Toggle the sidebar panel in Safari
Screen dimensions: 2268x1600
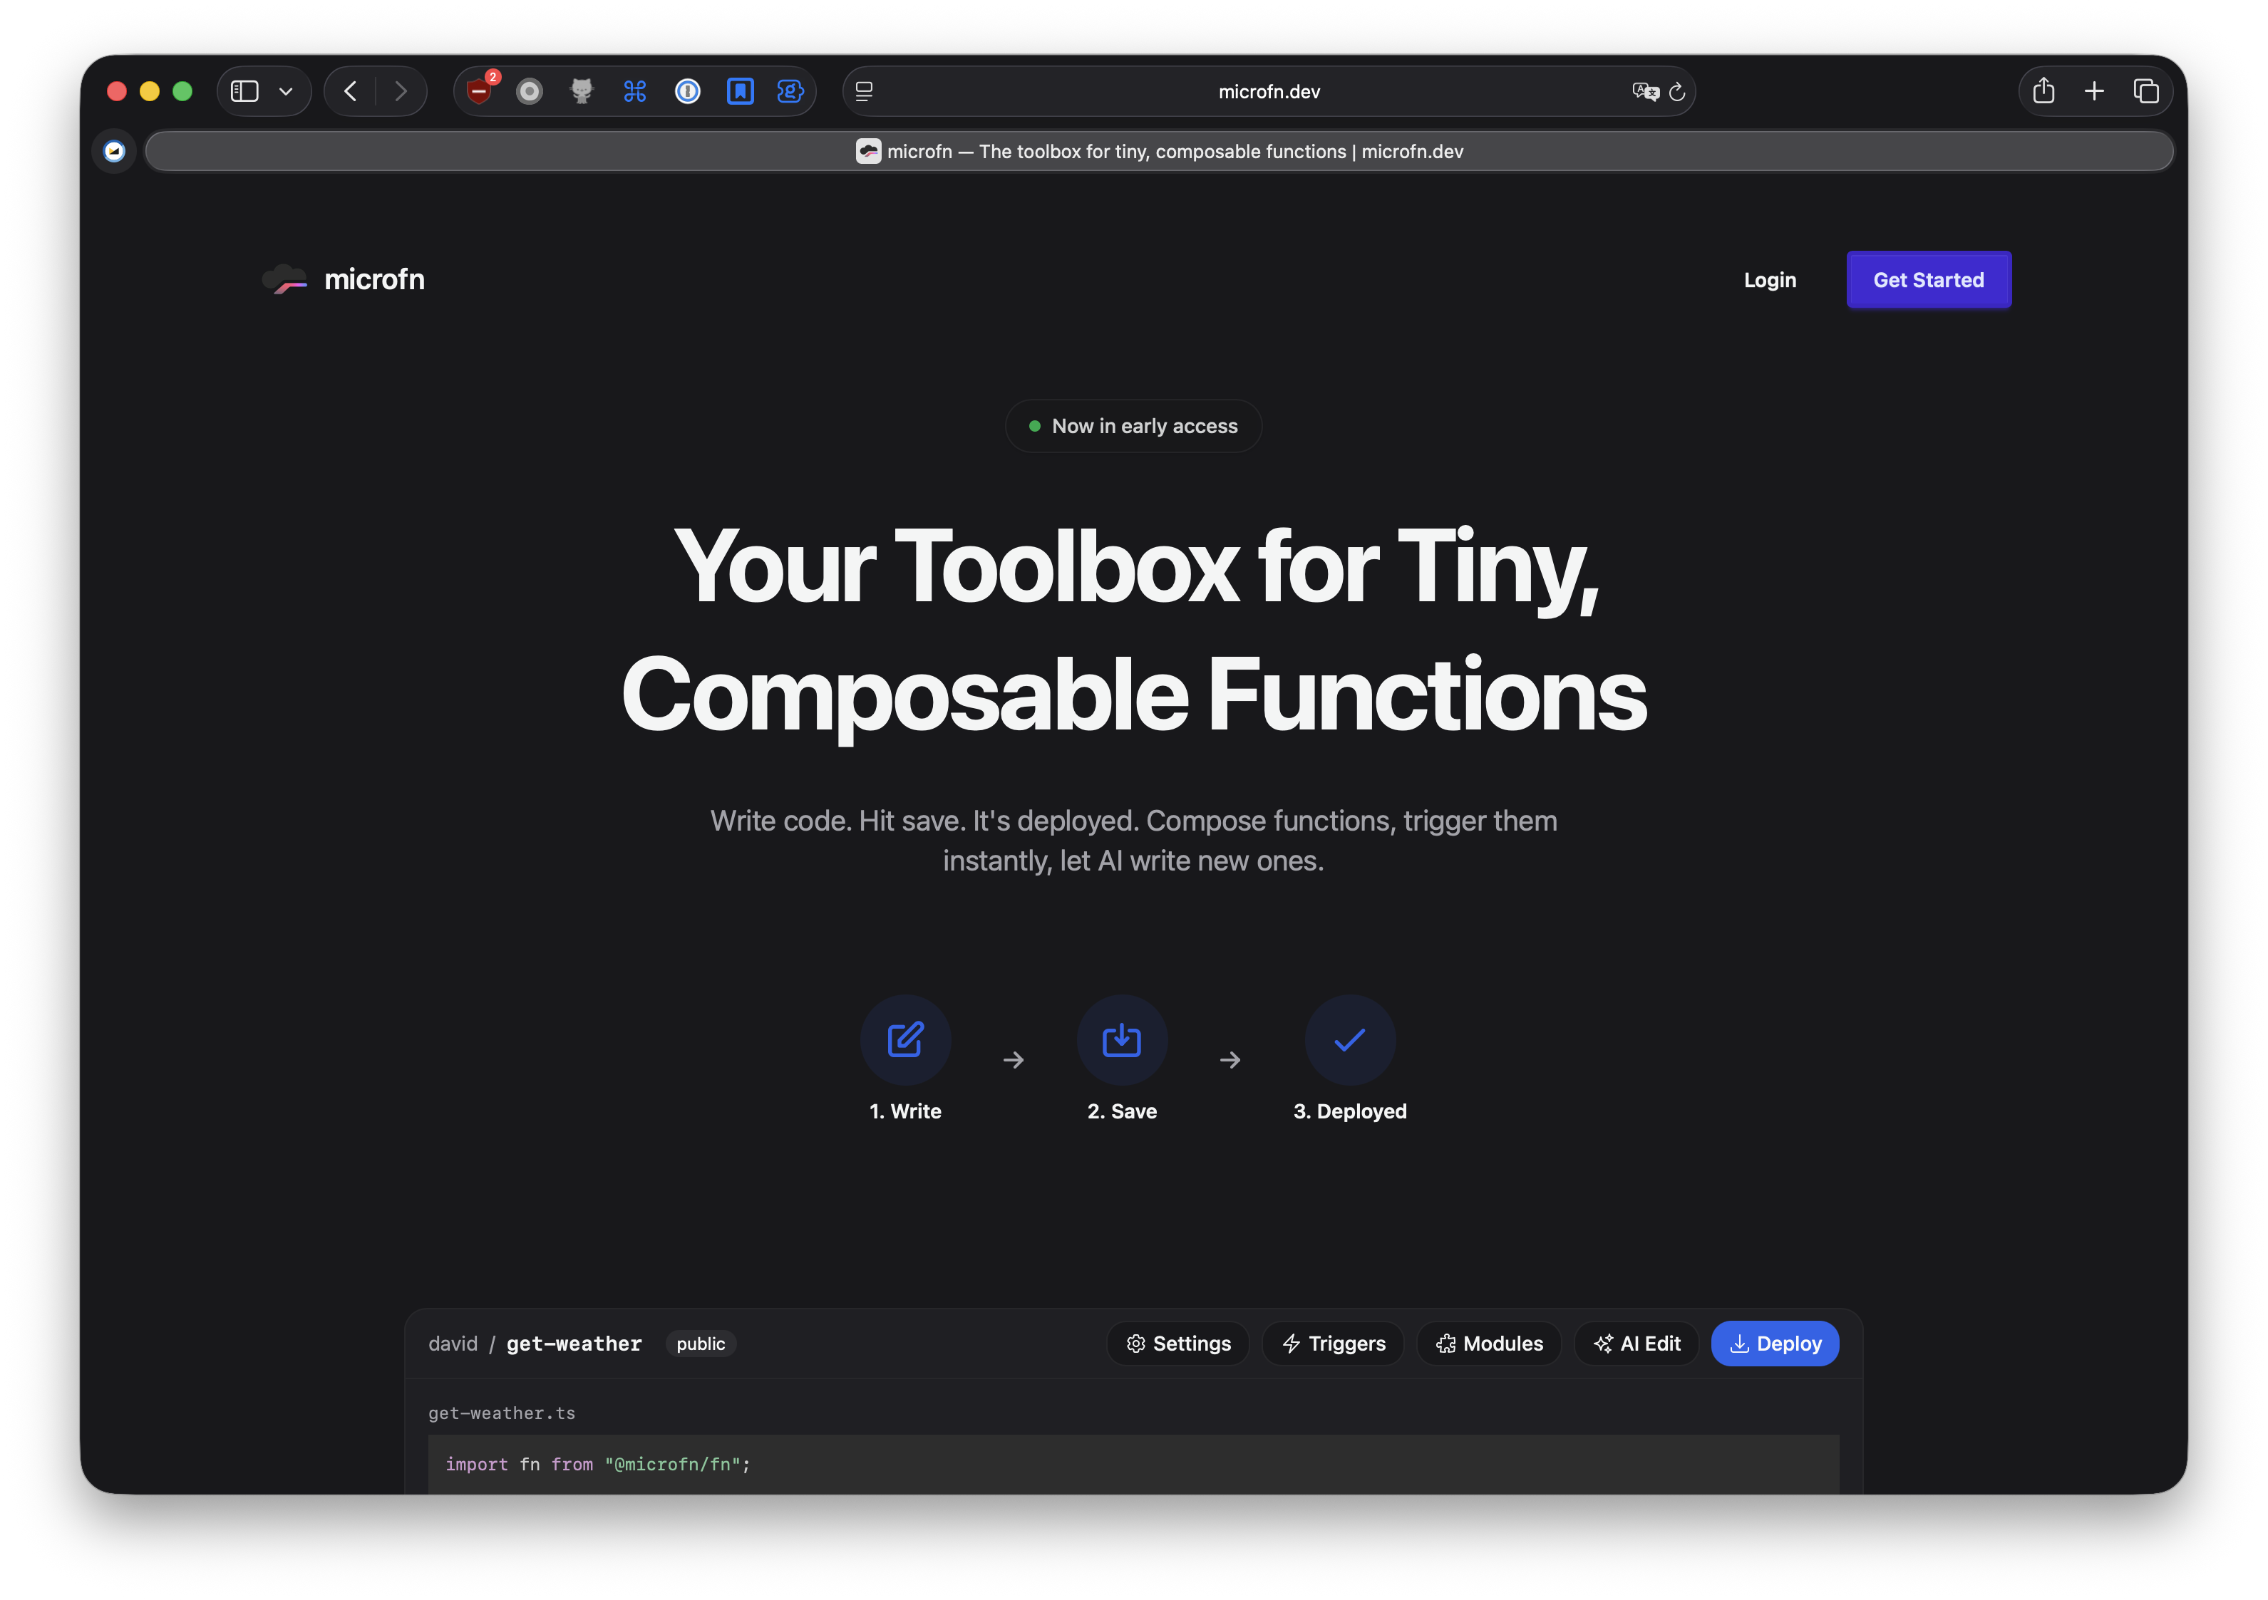[244, 90]
